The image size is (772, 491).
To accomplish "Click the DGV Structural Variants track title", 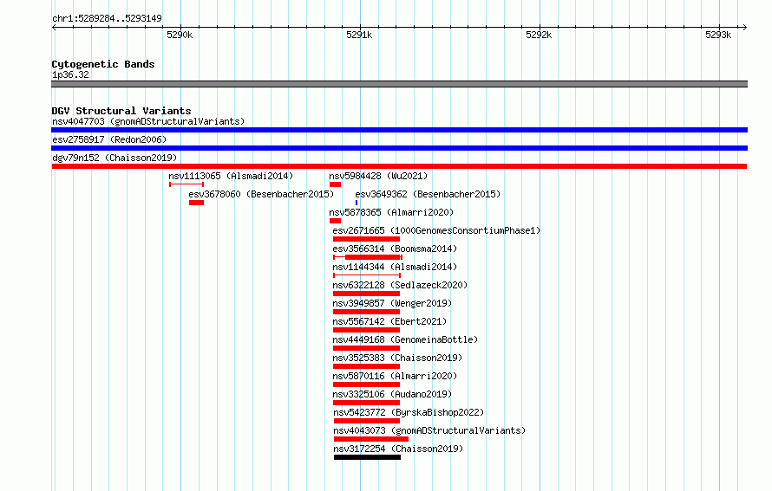I will (x=121, y=111).
